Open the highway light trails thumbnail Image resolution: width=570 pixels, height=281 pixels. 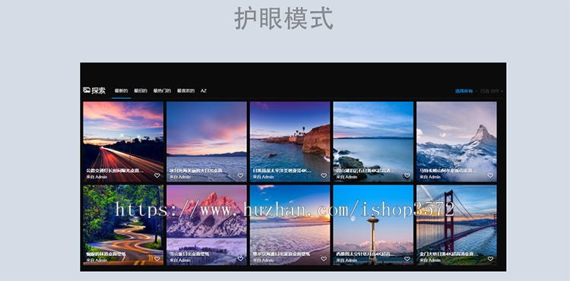pos(123,141)
